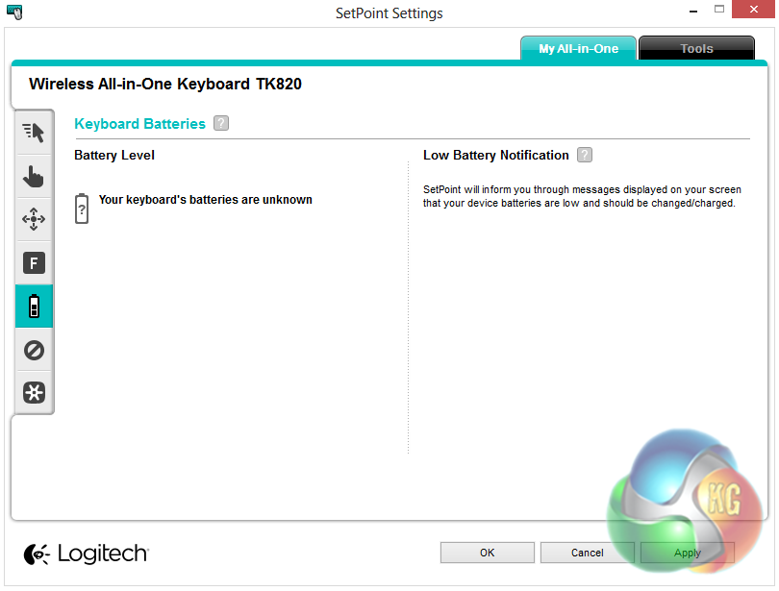Click the Logitech logo

pyautogui.click(x=86, y=554)
